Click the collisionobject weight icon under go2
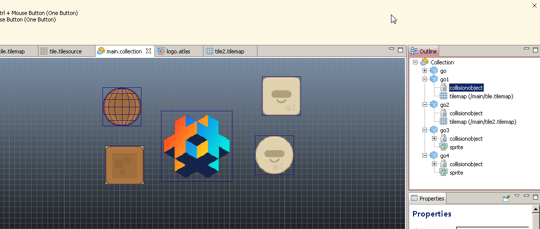The image size is (540, 229). 443,113
